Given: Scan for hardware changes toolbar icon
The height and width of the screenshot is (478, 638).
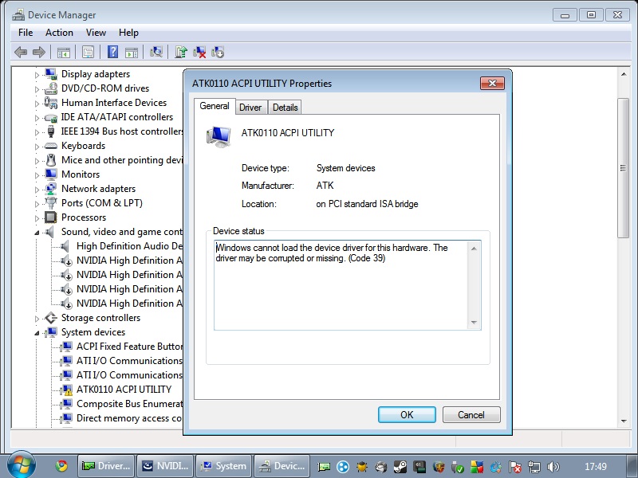Looking at the screenshot, I should pos(156,52).
